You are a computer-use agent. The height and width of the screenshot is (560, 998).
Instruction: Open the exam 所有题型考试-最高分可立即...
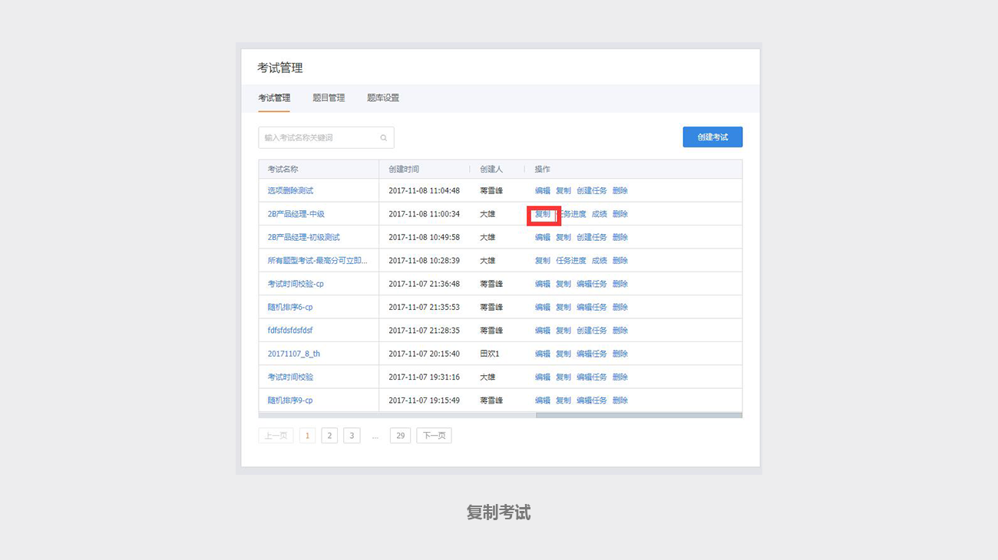[318, 261]
